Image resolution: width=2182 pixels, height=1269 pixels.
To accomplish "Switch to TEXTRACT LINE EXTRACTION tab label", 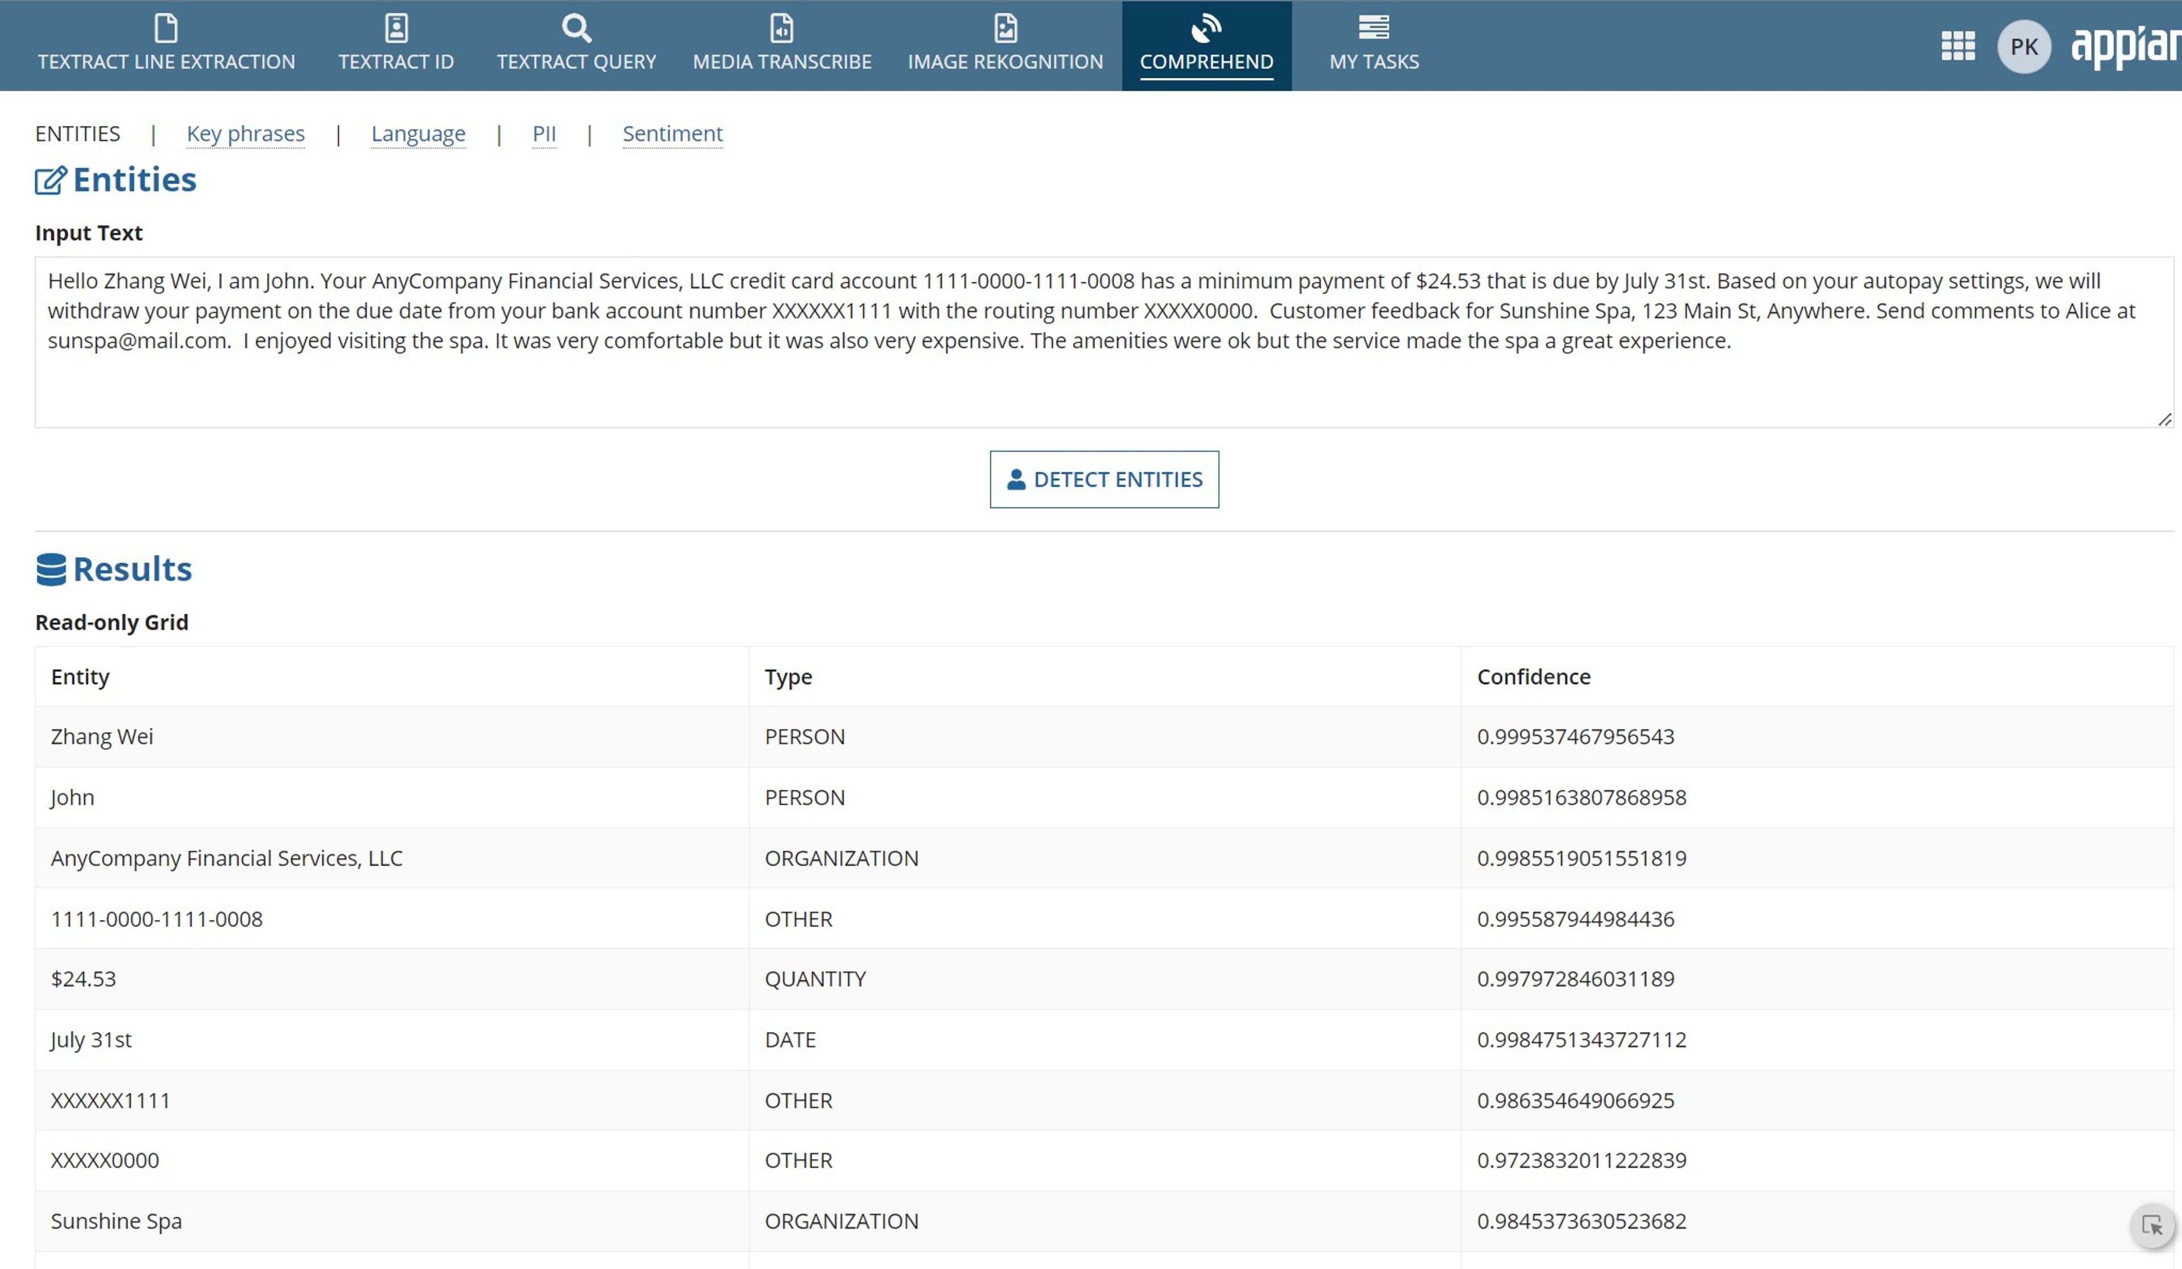I will click(x=166, y=61).
